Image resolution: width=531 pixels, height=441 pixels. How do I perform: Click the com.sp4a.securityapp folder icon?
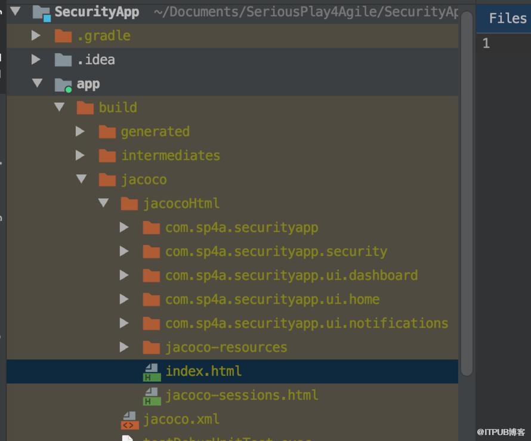tap(152, 227)
